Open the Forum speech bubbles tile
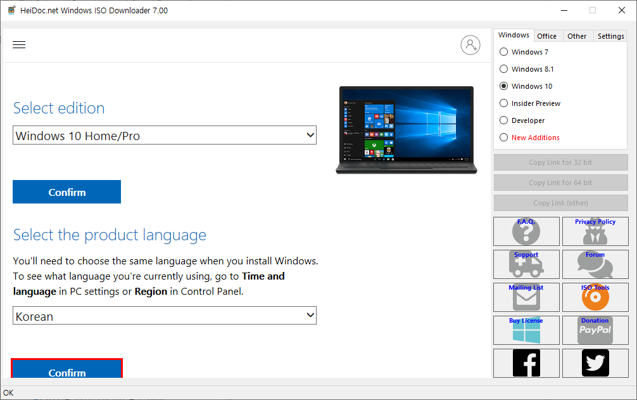The width and height of the screenshot is (637, 400). point(595,264)
